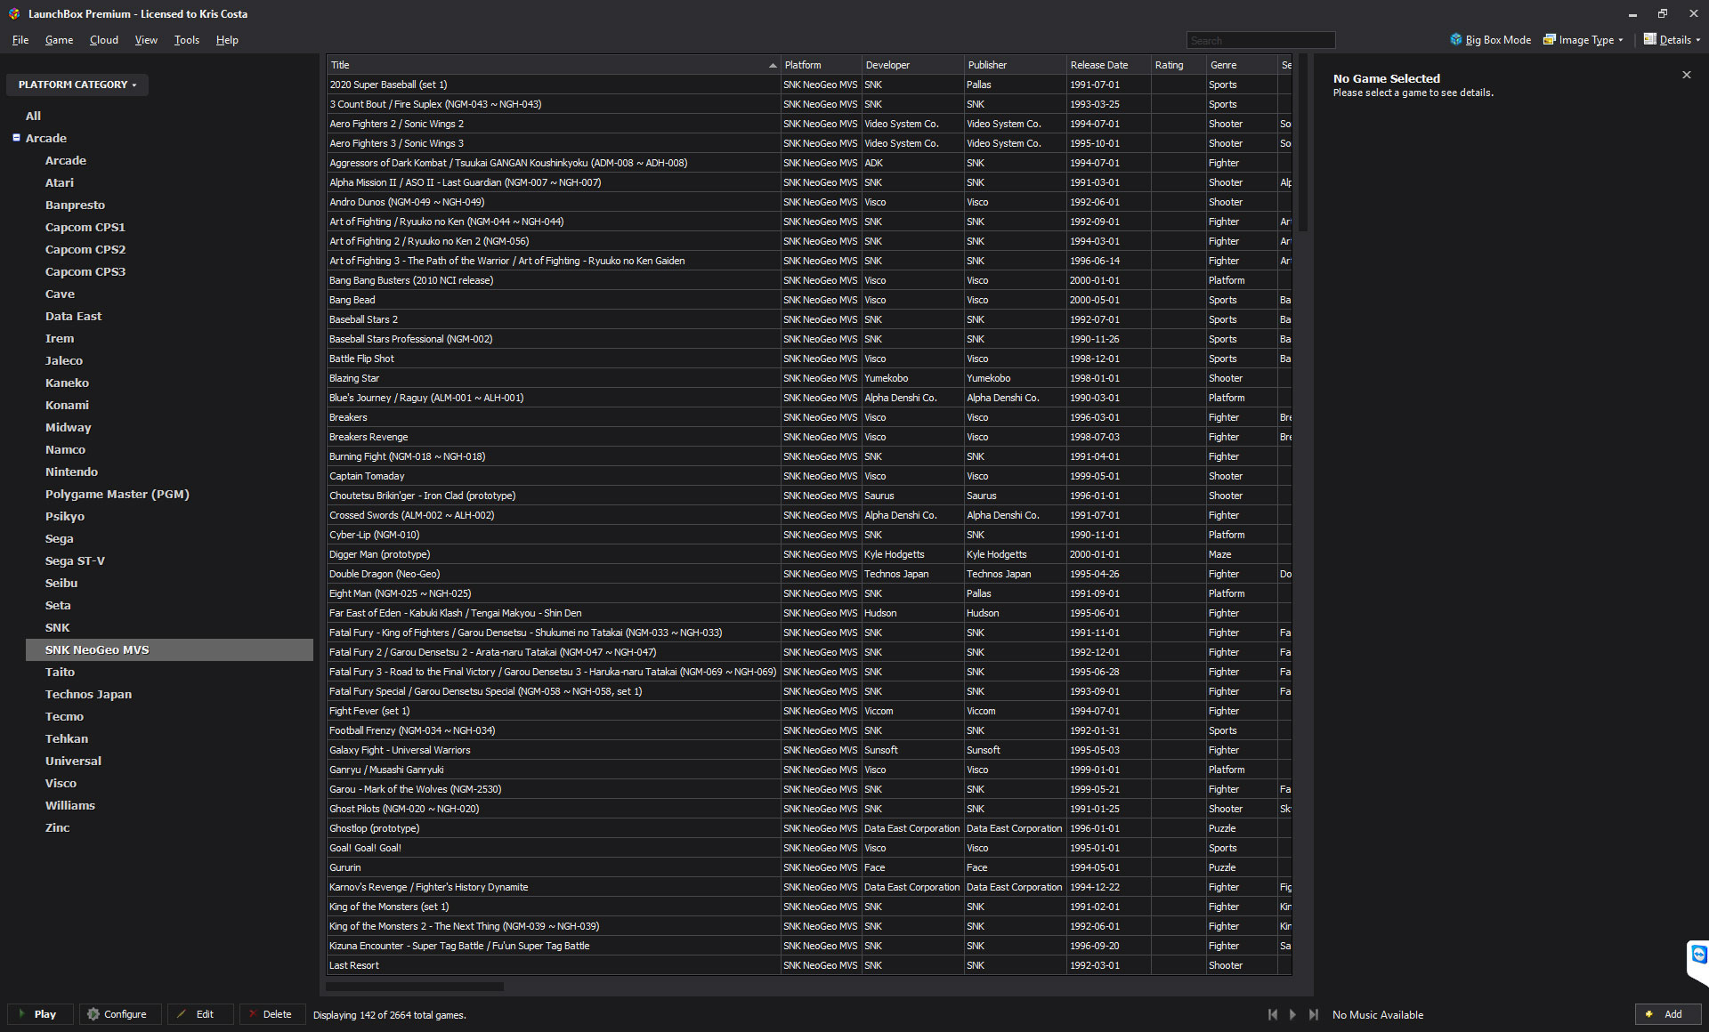Open Big Box Mode
Image resolution: width=1709 pixels, height=1032 pixels.
(1490, 40)
